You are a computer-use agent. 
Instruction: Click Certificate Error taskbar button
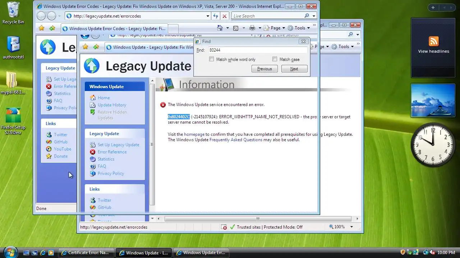86,253
